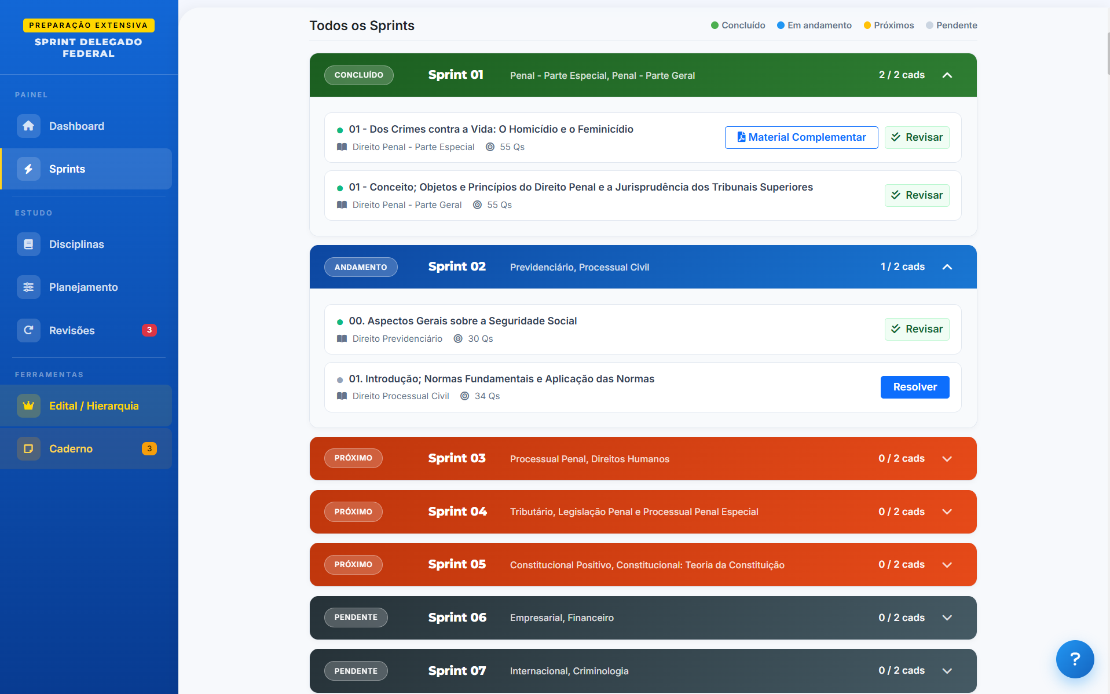The height and width of the screenshot is (694, 1110).
Task: Click the Edital crown icon
Action: [x=28, y=406]
